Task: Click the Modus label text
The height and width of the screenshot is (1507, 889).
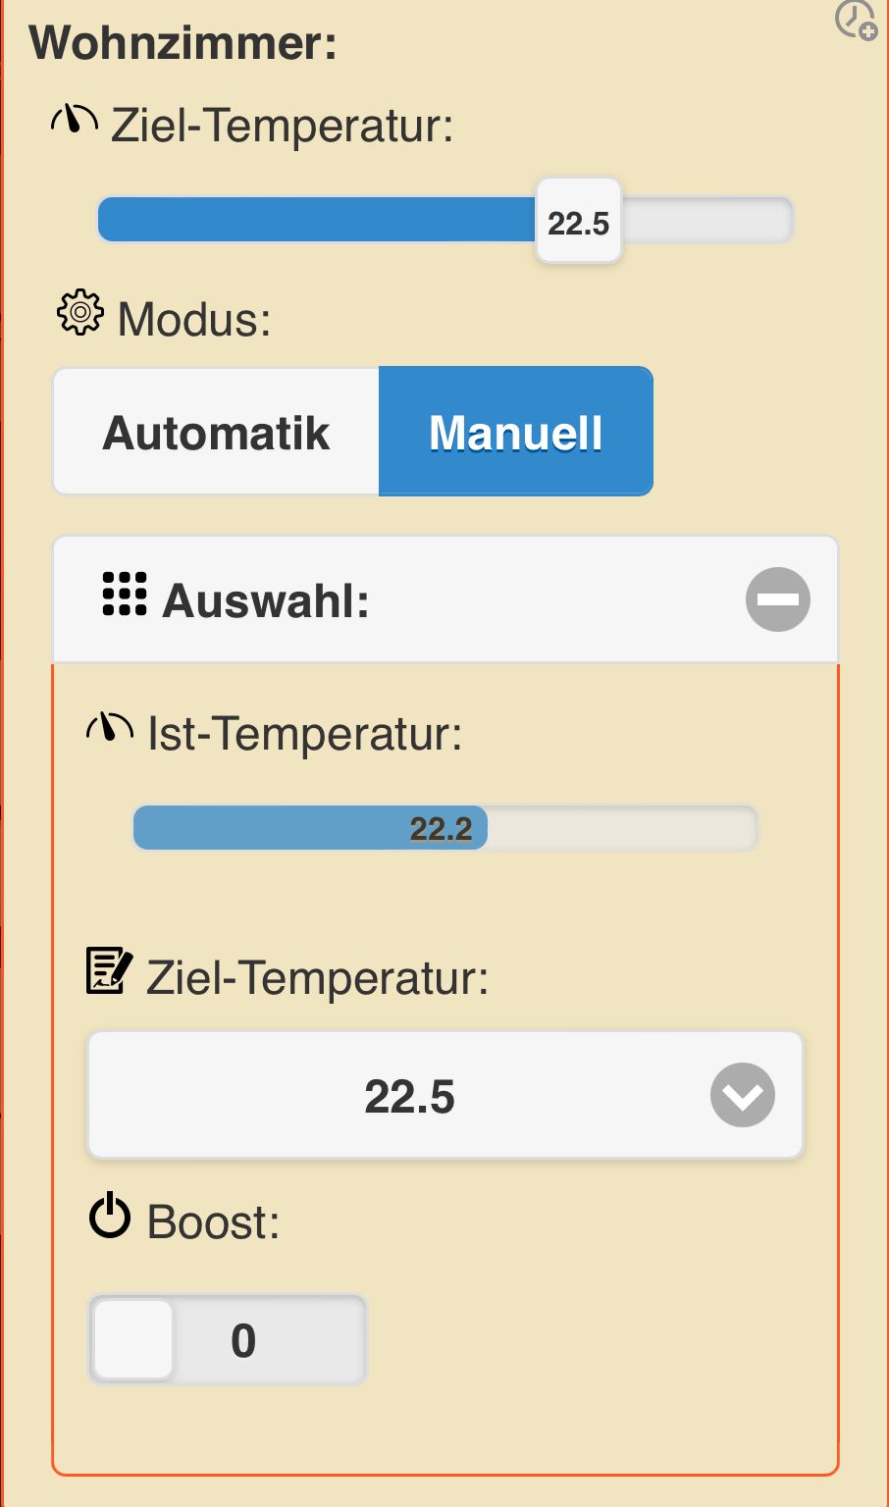Action: (x=194, y=319)
